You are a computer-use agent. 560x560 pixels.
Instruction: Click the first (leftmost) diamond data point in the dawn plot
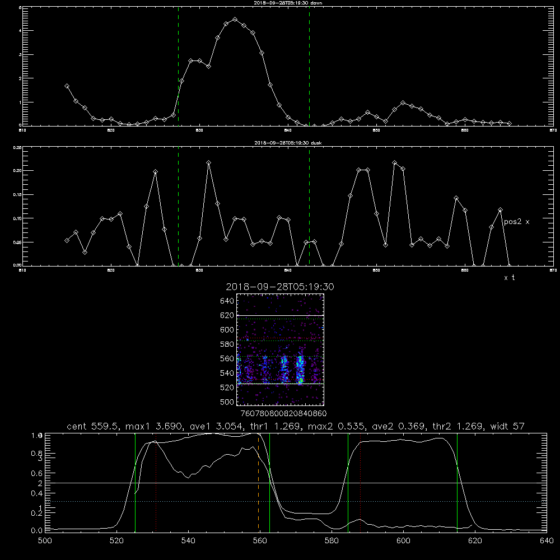[67, 86]
